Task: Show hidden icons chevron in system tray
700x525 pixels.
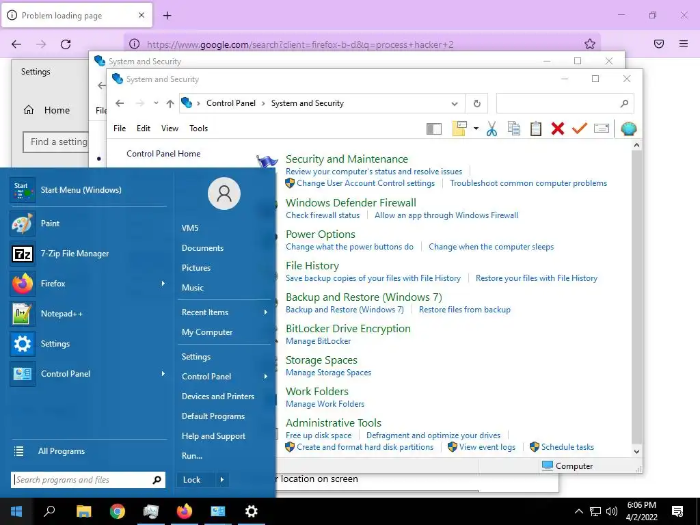Action: tap(578, 511)
